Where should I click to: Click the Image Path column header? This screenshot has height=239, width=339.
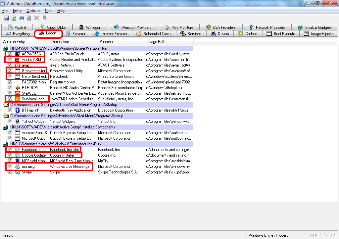[156, 42]
